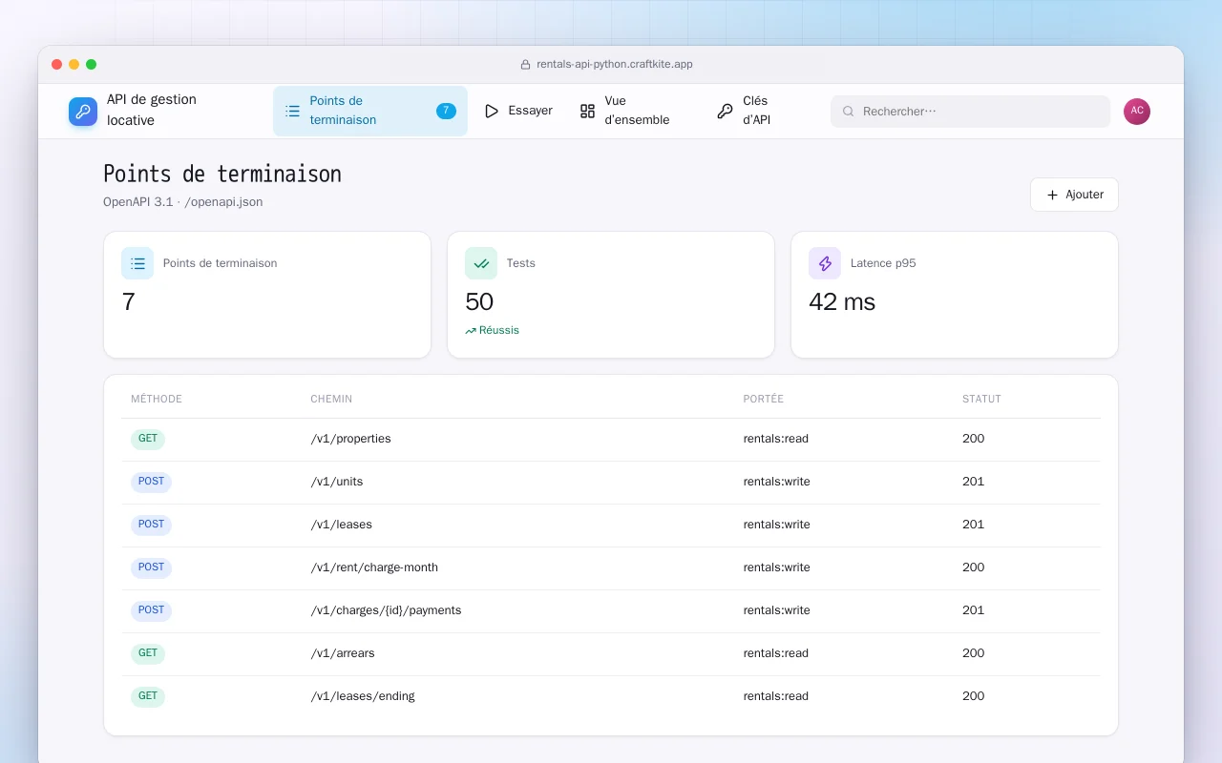Click the key icon beside Clés d'API
The width and height of the screenshot is (1222, 763).
[726, 112]
